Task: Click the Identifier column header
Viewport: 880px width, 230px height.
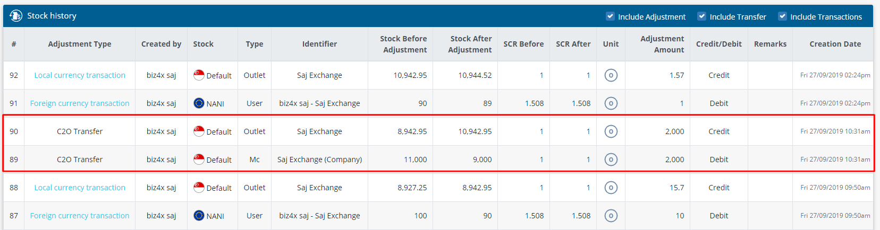Action: click(319, 44)
